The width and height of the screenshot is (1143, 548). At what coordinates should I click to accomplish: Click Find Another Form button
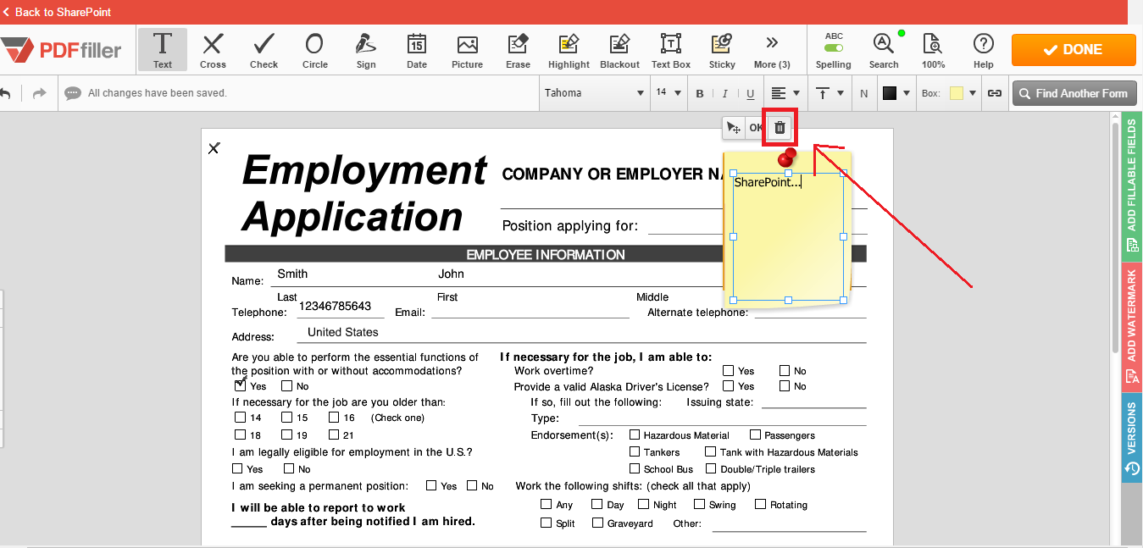point(1074,93)
